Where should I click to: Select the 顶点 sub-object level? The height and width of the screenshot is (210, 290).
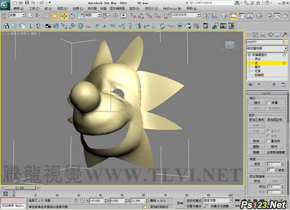coord(257,59)
